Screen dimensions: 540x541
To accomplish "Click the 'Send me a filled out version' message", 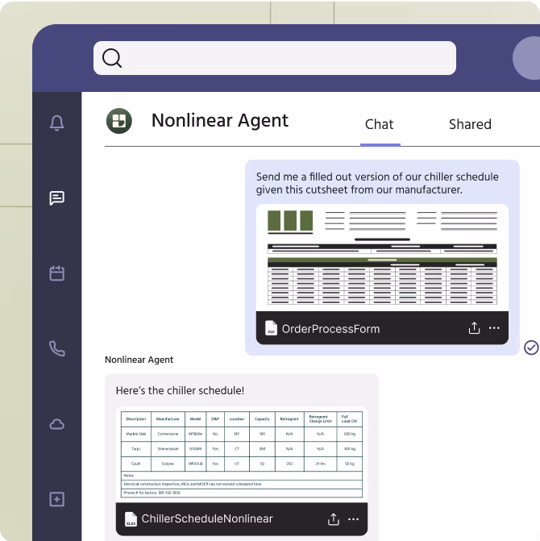I will (x=377, y=183).
